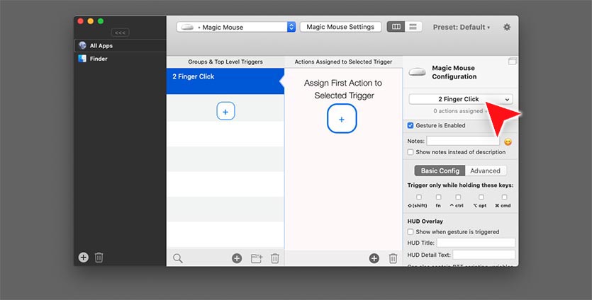Delete trigger using triggers list trash icon
The height and width of the screenshot is (300, 592).
pyautogui.click(x=275, y=258)
